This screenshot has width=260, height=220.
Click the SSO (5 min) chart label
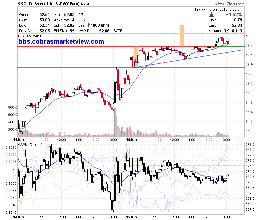pyautogui.click(x=30, y=36)
